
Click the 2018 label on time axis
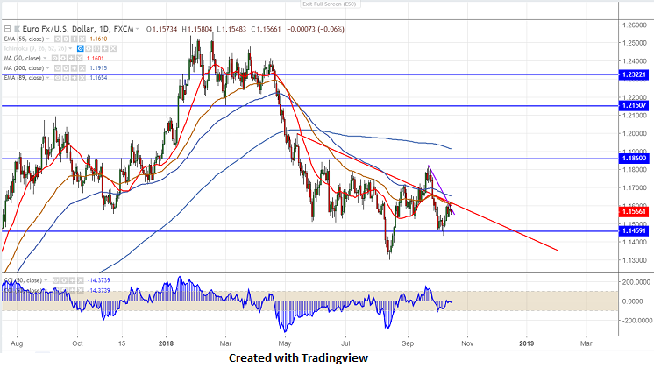click(166, 343)
